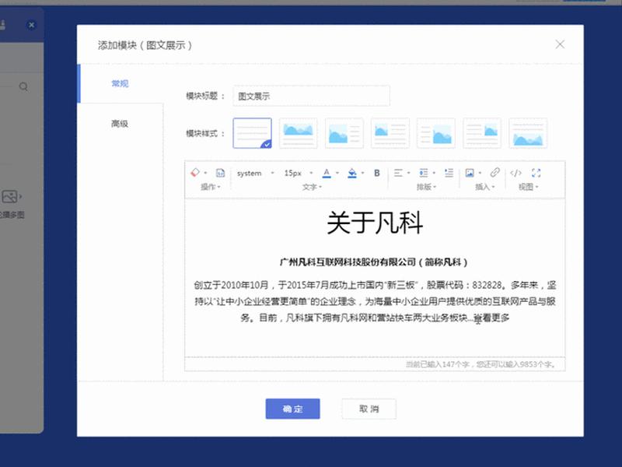The height and width of the screenshot is (467, 622).
Task: Click the magnifier search icon in background panel
Action: (23, 86)
